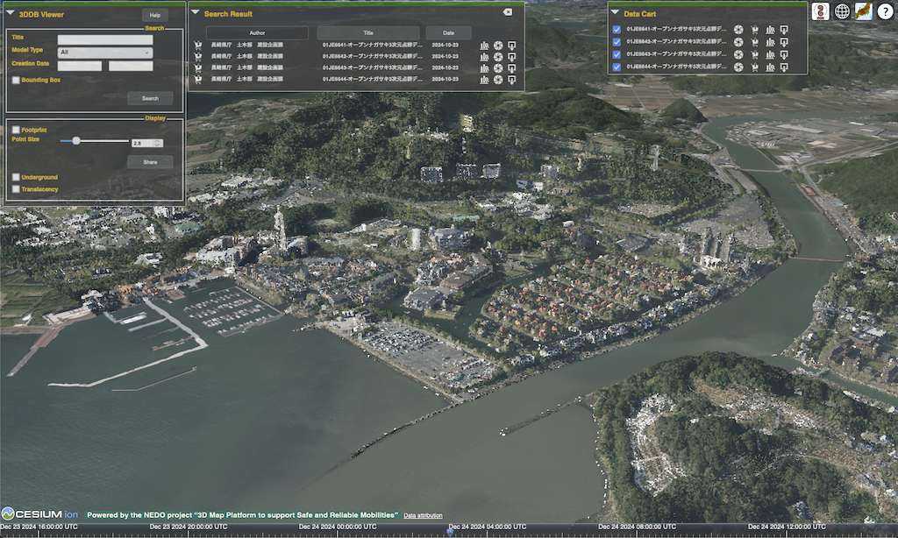Collapse the Search Result panel
The width and height of the screenshot is (898, 538).
(196, 12)
